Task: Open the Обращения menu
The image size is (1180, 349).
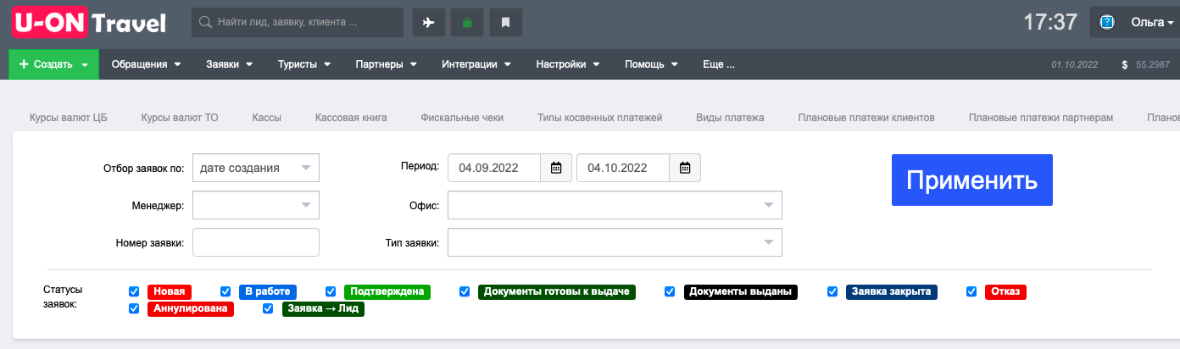Action: tap(147, 64)
